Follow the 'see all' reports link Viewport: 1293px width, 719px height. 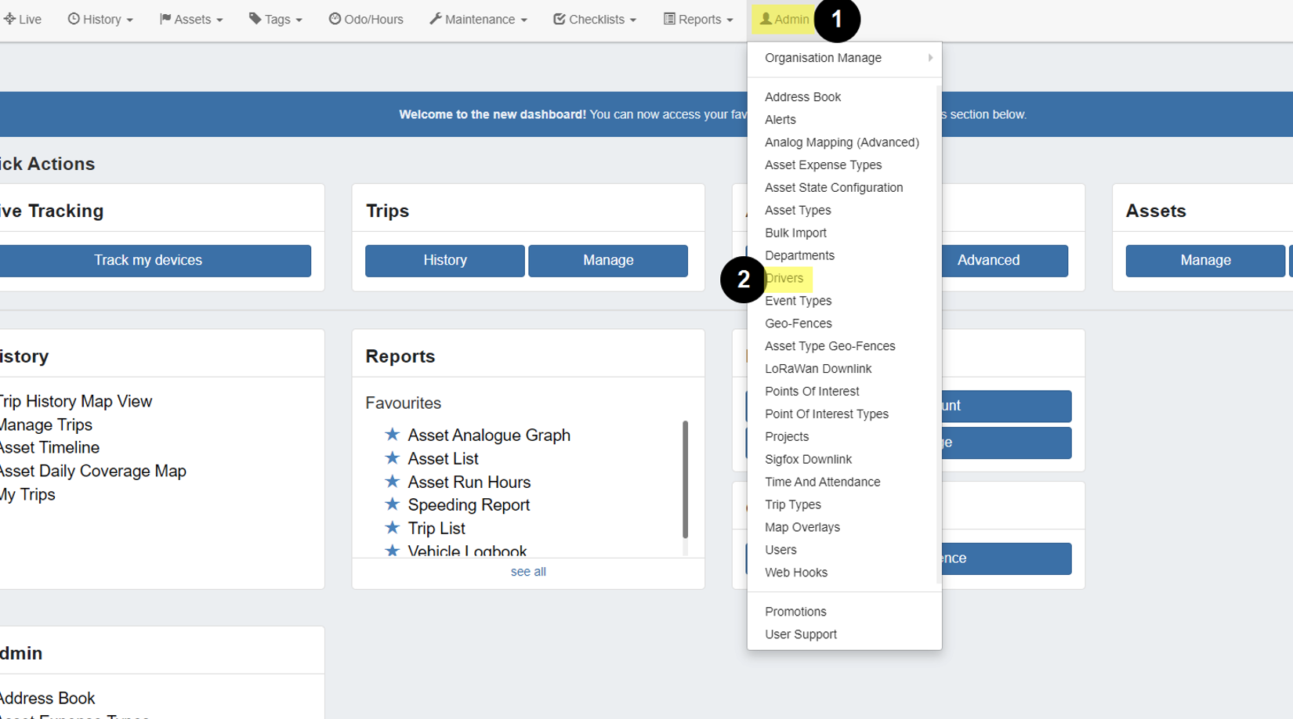pyautogui.click(x=528, y=572)
